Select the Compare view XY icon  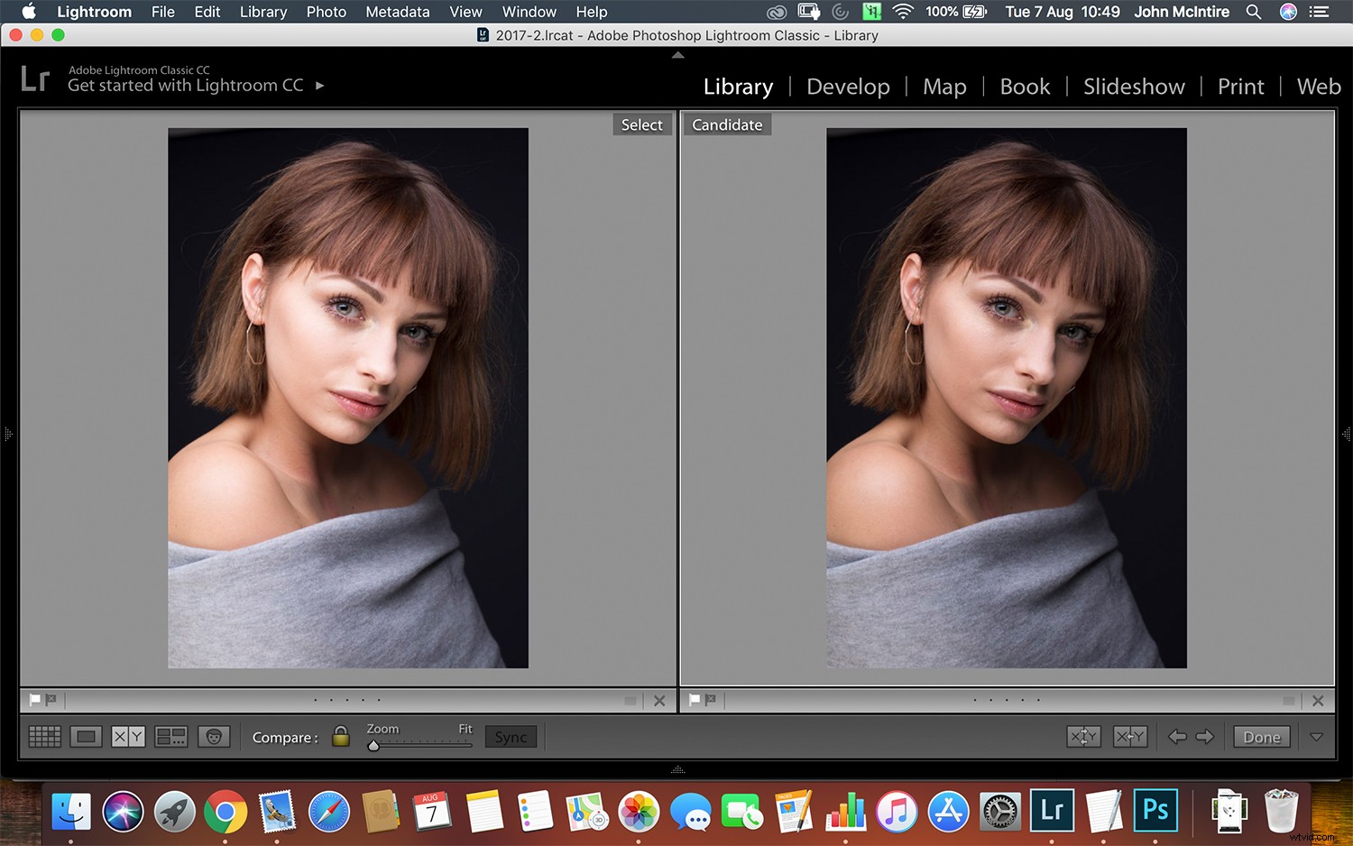tap(128, 736)
